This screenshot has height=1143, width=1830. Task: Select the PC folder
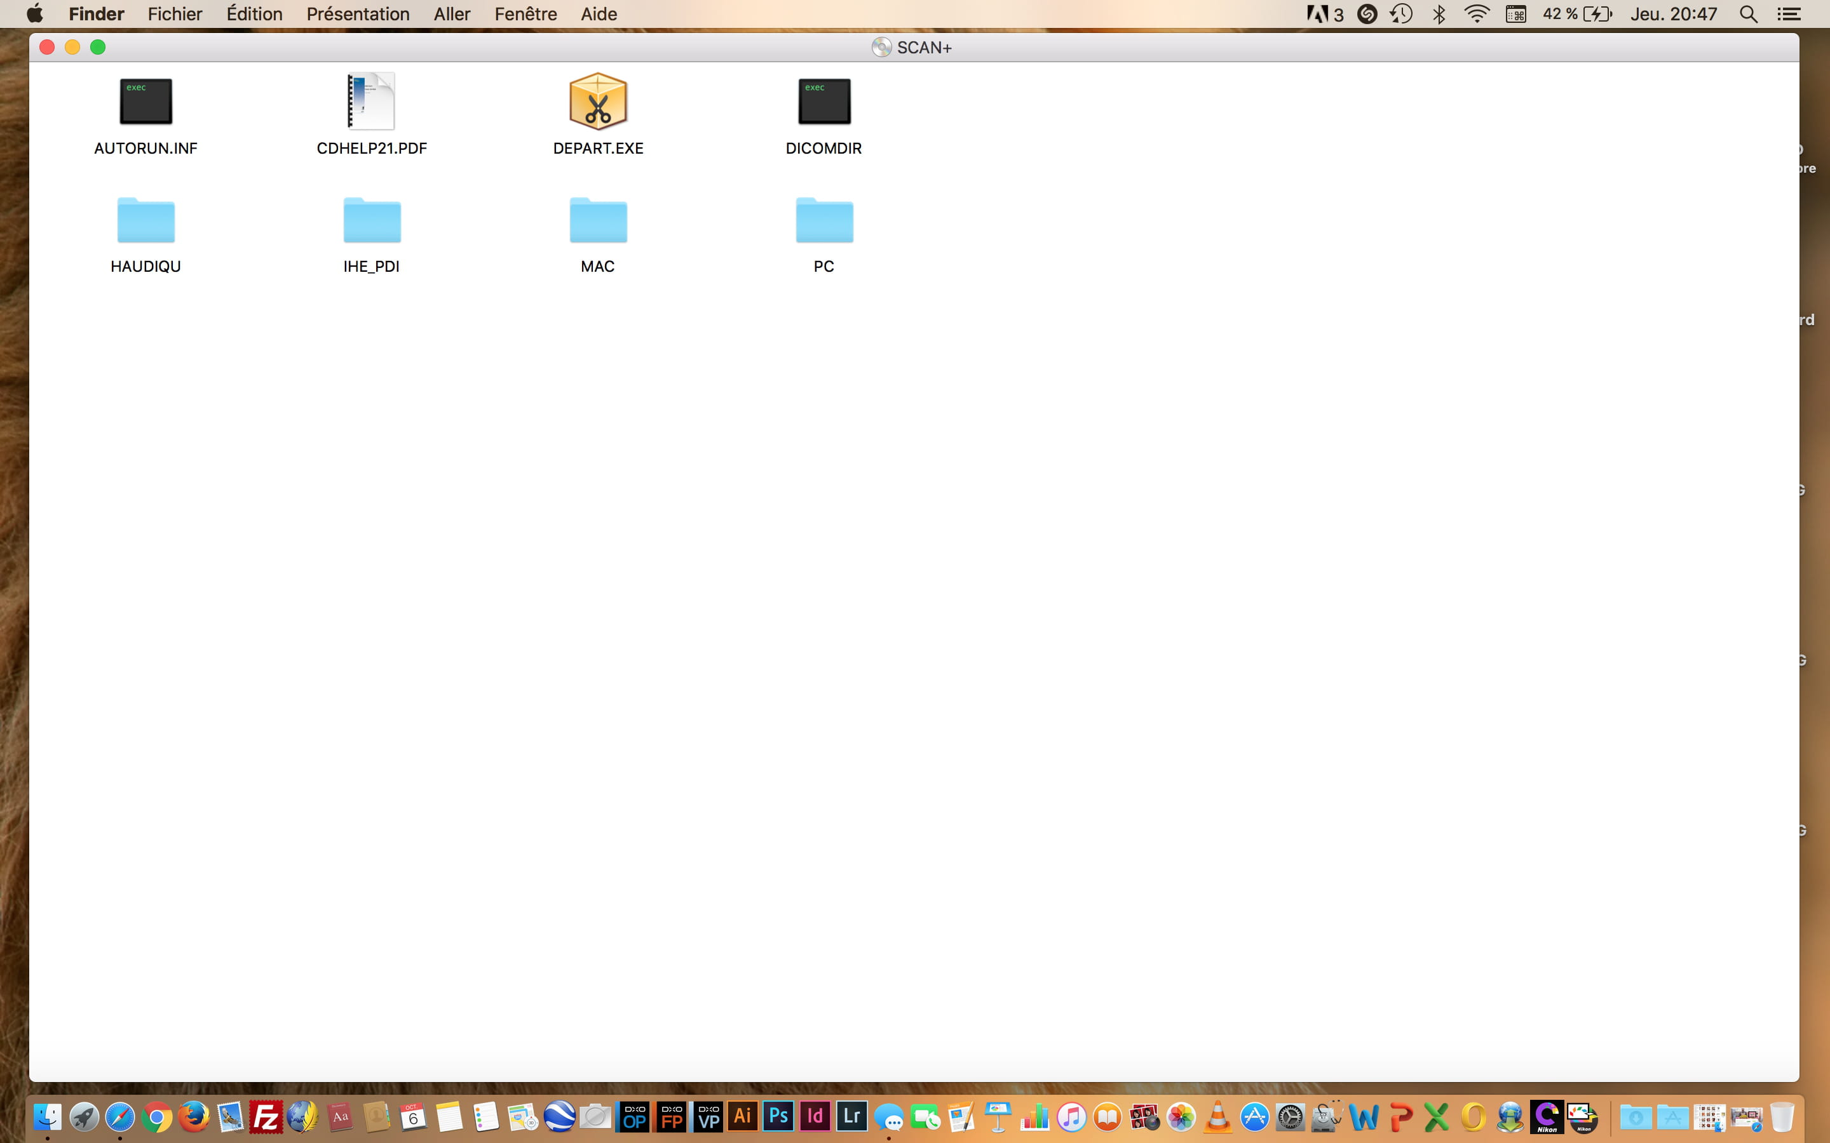pos(824,220)
